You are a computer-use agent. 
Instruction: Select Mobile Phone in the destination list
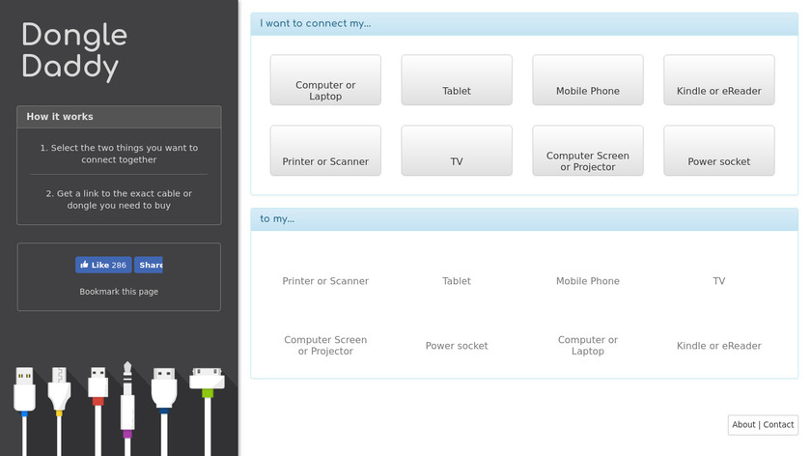[588, 281]
